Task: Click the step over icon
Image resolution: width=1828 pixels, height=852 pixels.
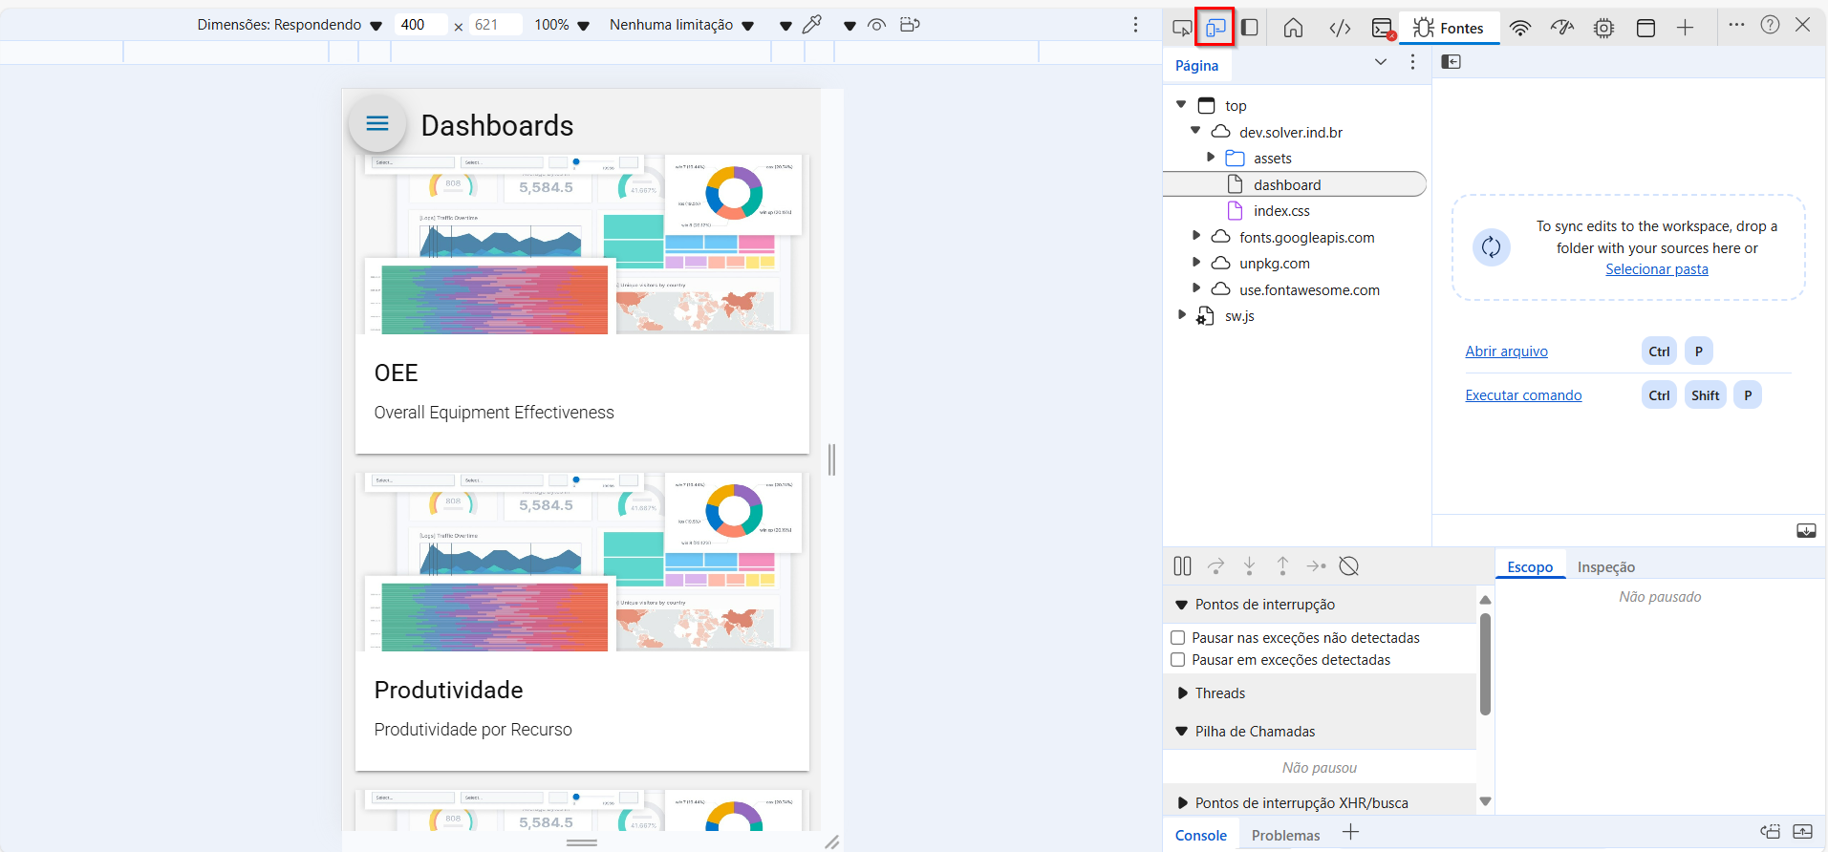Action: click(x=1215, y=566)
